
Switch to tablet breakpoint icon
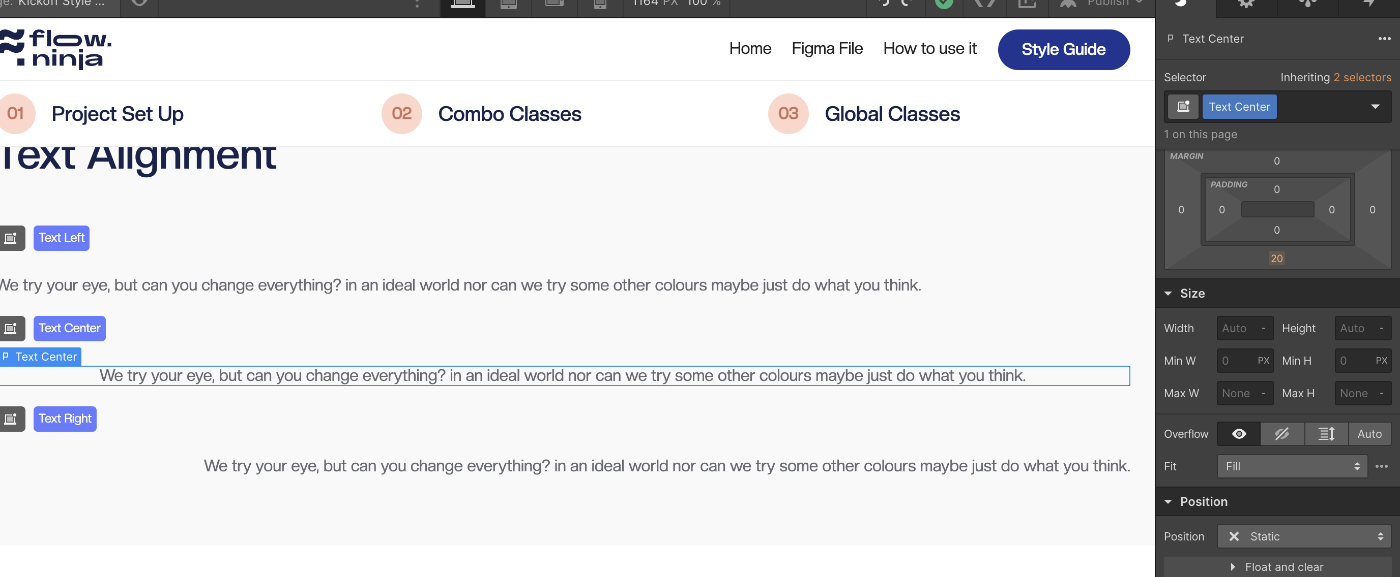(x=508, y=5)
